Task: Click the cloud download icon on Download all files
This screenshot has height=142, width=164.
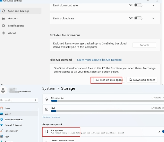Action: (130, 80)
